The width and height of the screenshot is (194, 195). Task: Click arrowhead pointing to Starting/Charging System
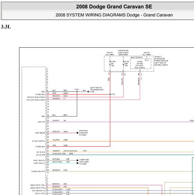(78, 133)
